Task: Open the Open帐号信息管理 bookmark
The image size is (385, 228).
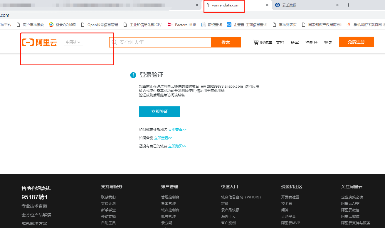Action: click(100, 25)
